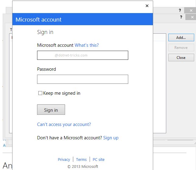Click help question mark on rearmost window

click(x=180, y=10)
